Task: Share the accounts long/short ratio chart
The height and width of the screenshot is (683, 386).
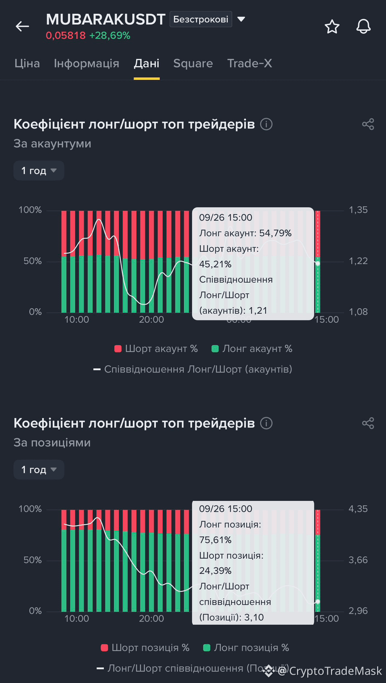Action: pos(368,124)
